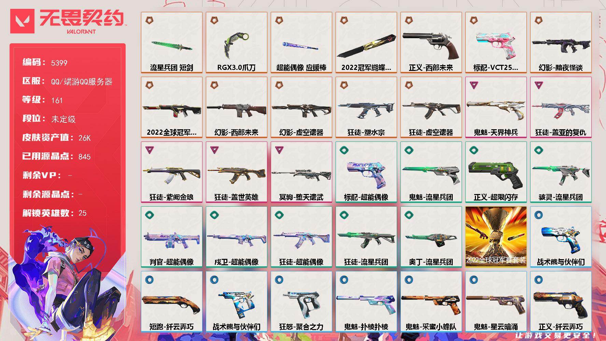Click the tier icon on 超能偶像 应援棒 card
This screenshot has height=341, width=606.
[x=279, y=20]
